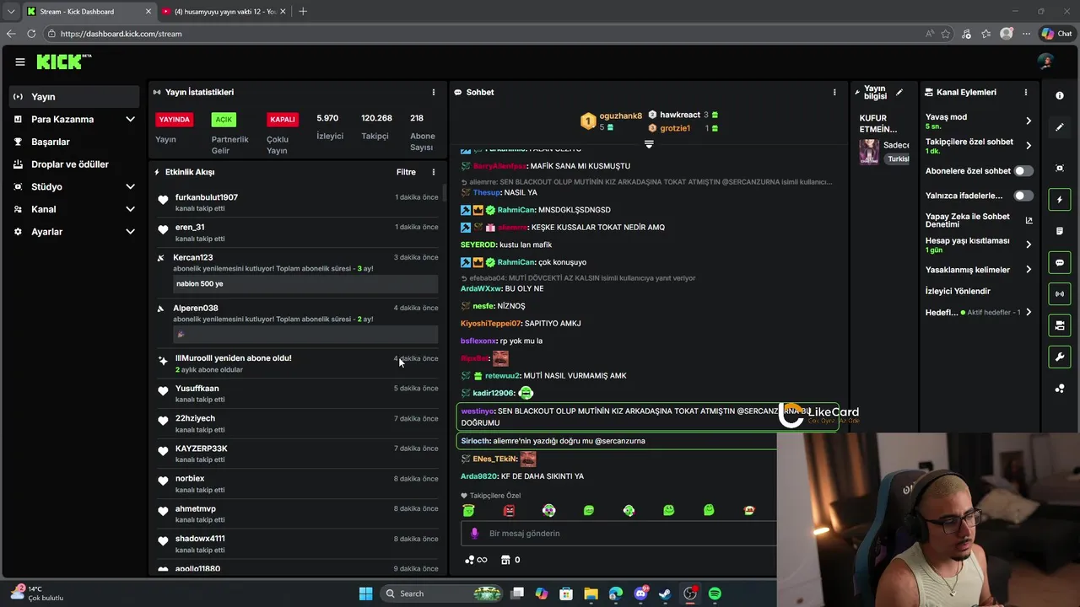1080x607 pixels.
Task: Open a new browser tab
Action: (303, 11)
